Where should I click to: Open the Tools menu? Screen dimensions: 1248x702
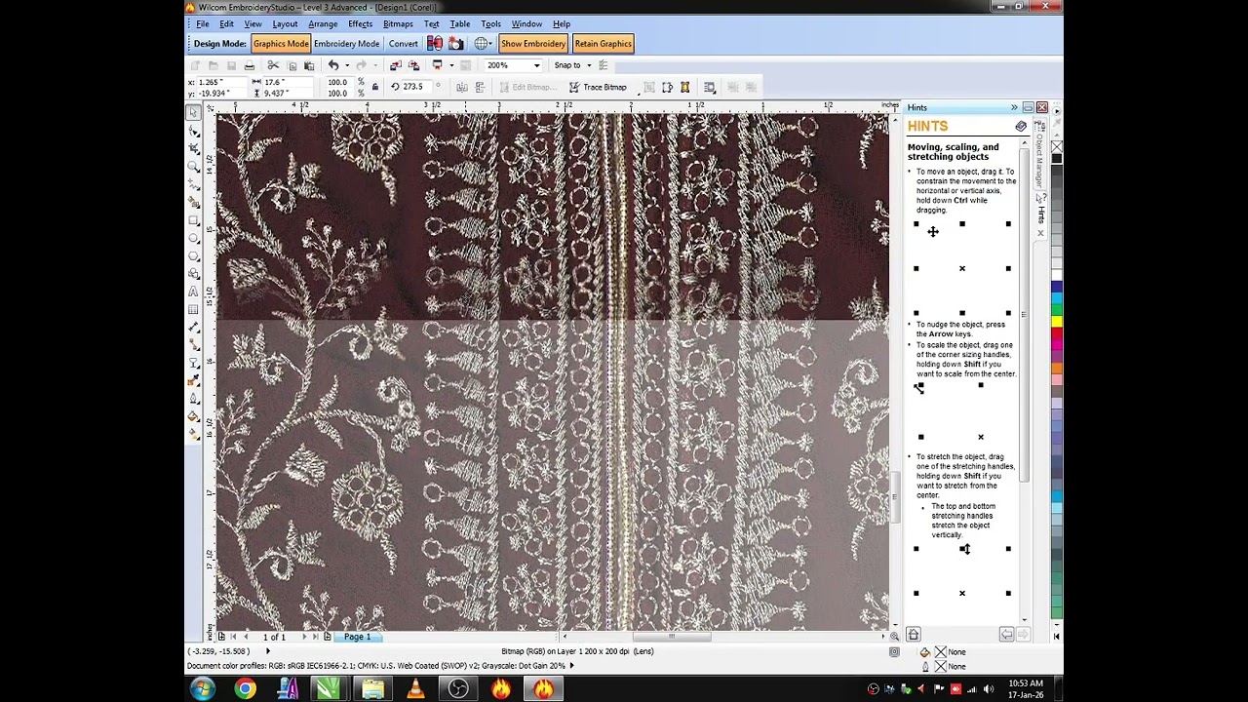[x=490, y=23]
